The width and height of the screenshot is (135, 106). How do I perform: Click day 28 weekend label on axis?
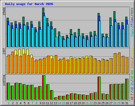[x=115, y=103]
